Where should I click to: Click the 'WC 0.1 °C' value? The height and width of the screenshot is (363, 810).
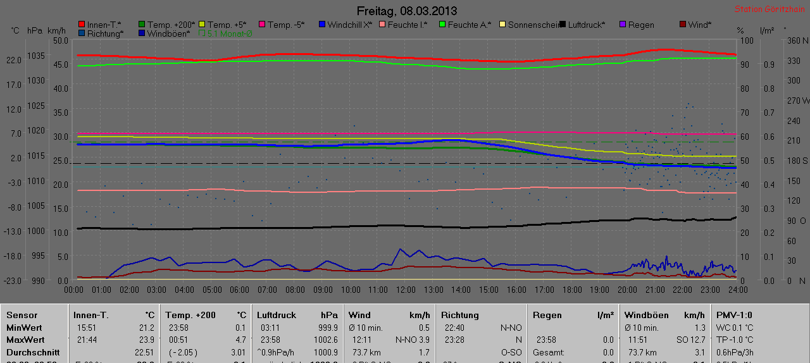[x=735, y=328]
